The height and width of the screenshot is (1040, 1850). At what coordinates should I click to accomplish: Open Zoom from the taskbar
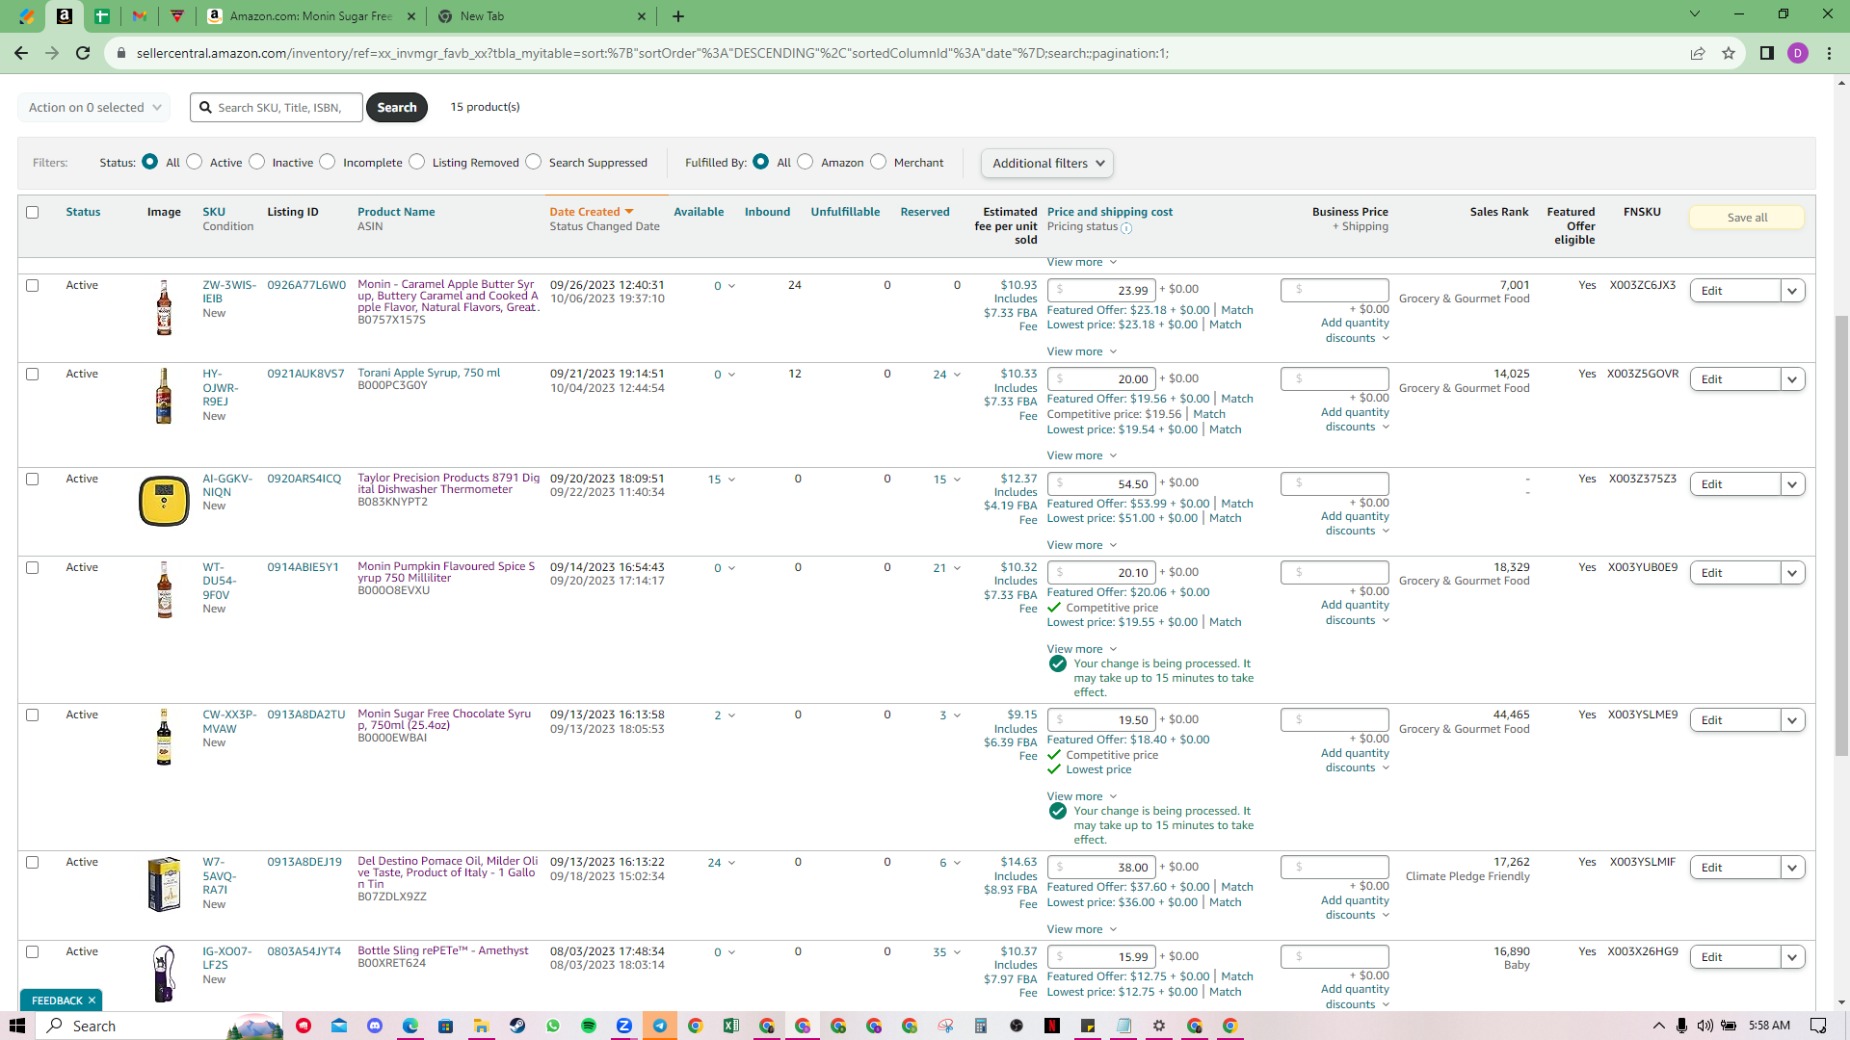click(624, 1026)
